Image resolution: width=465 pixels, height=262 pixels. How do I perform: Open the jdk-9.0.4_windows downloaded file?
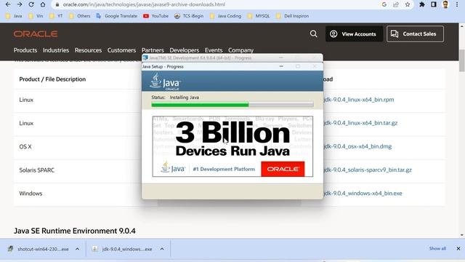122,249
